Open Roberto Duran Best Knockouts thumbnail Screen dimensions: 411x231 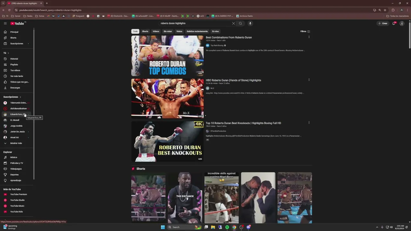167,141
